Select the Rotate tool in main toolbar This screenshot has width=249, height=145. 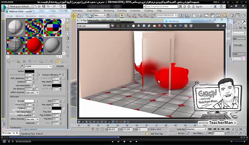(x=79, y=16)
